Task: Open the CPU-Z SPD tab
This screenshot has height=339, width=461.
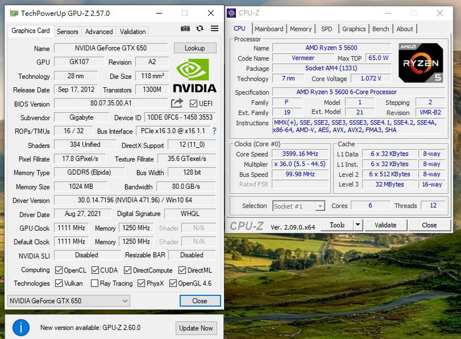Action: [326, 29]
